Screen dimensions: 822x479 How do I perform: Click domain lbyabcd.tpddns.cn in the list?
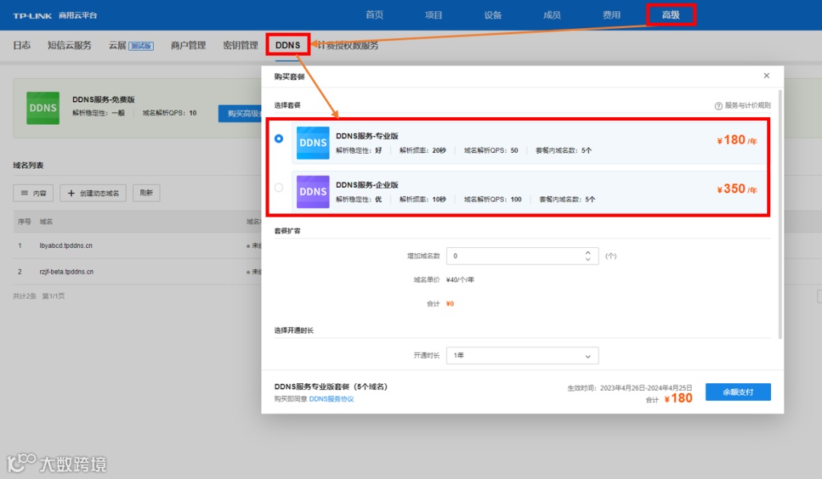click(66, 246)
